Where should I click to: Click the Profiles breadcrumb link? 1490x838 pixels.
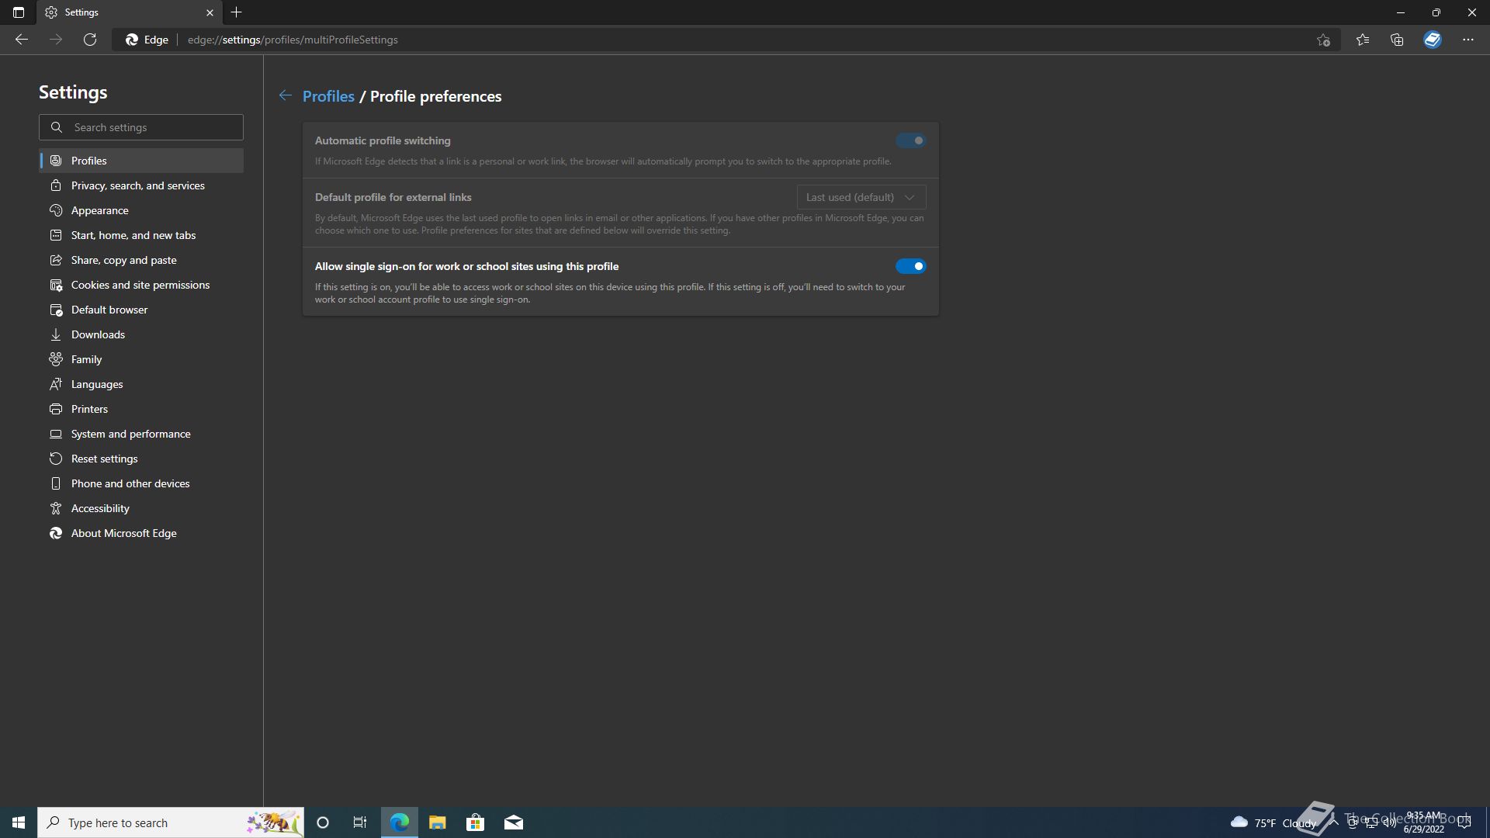click(328, 96)
